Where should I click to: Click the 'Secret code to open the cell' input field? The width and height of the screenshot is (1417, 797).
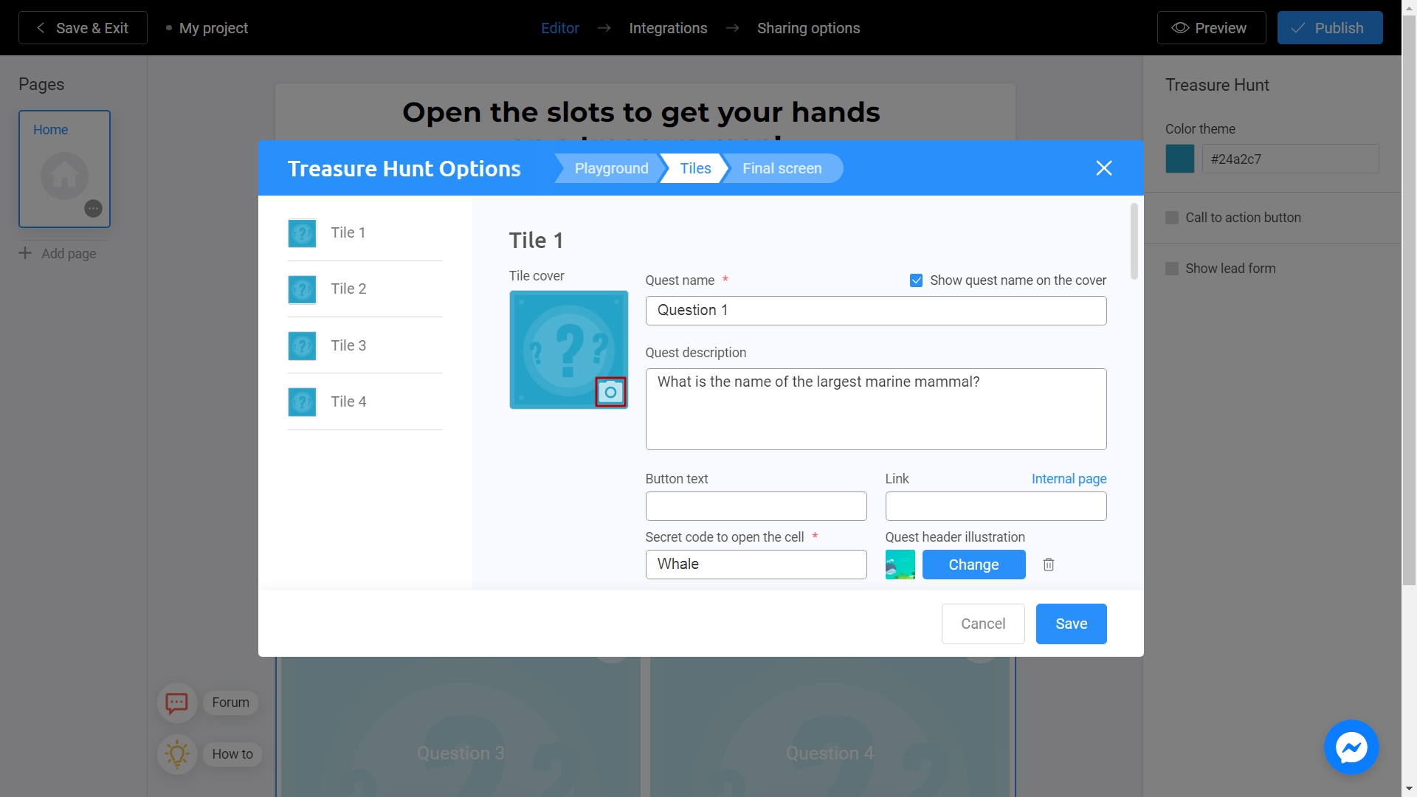tap(755, 565)
